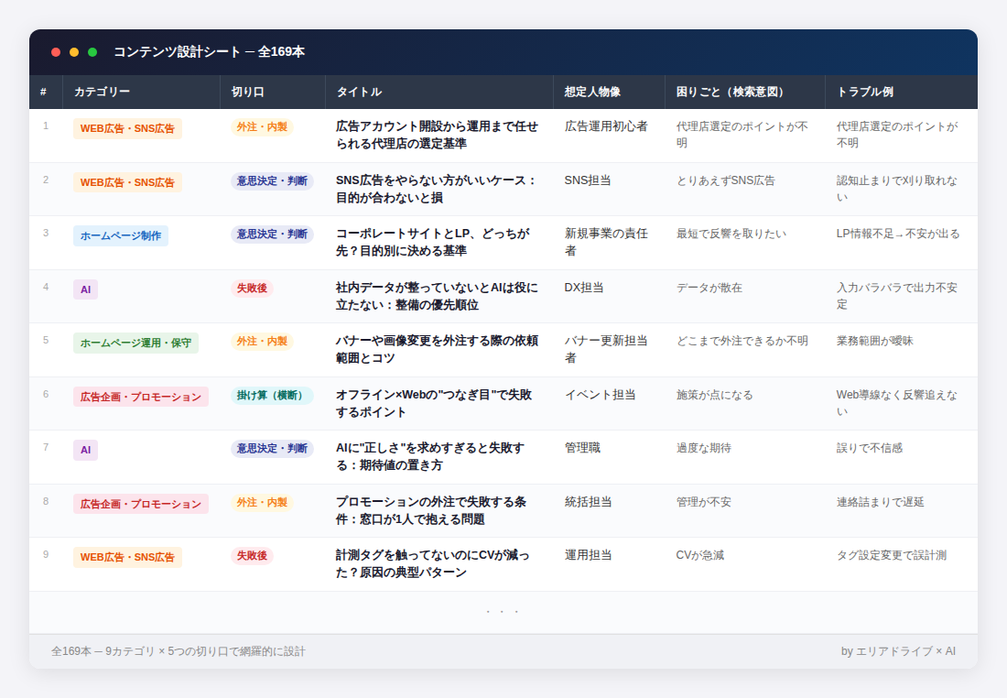The image size is (1007, 698).
Task: Click the 意思決定・判断 badge in row 2
Action: [x=272, y=182]
